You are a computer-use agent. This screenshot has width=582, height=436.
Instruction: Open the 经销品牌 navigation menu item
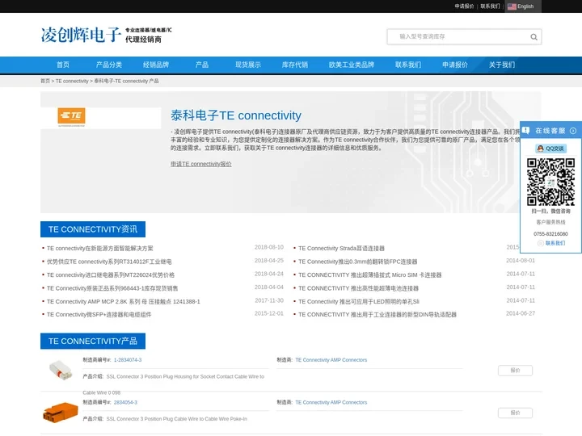pyautogui.click(x=156, y=65)
